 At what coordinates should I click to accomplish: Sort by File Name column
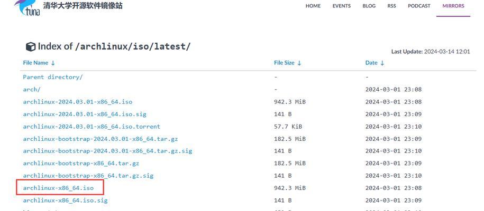(39, 63)
